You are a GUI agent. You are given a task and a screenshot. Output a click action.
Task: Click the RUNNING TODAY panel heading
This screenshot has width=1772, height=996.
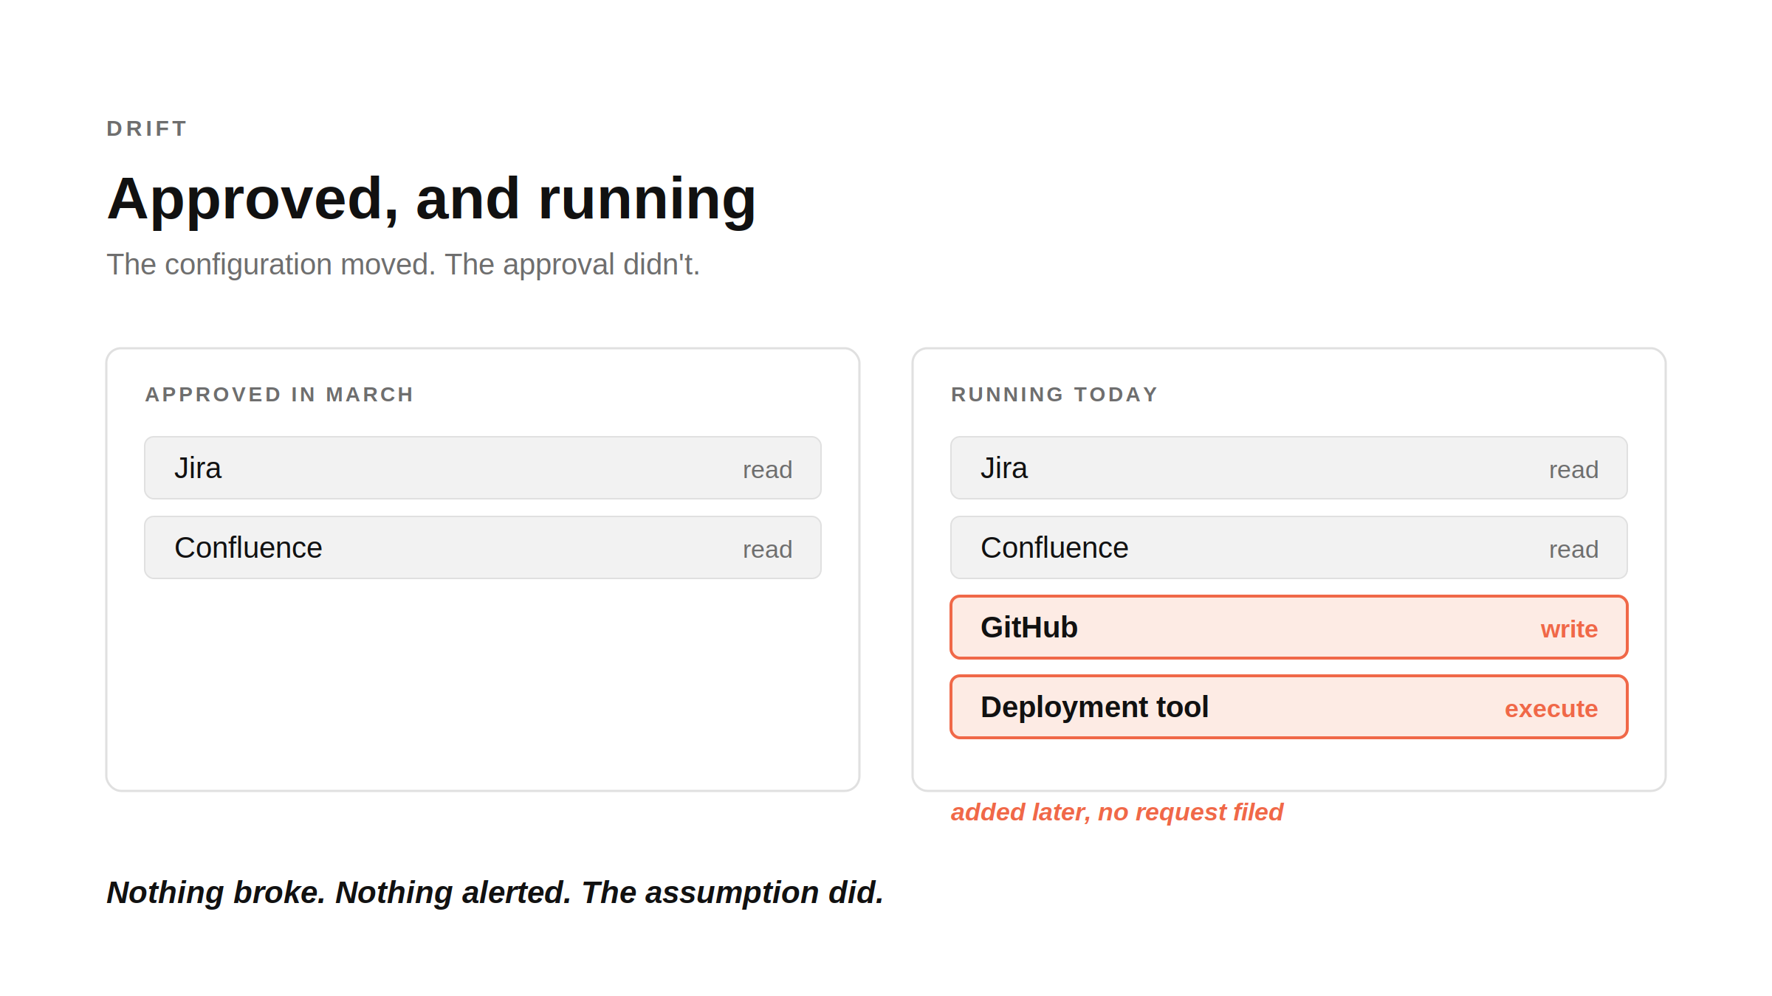click(x=1054, y=395)
